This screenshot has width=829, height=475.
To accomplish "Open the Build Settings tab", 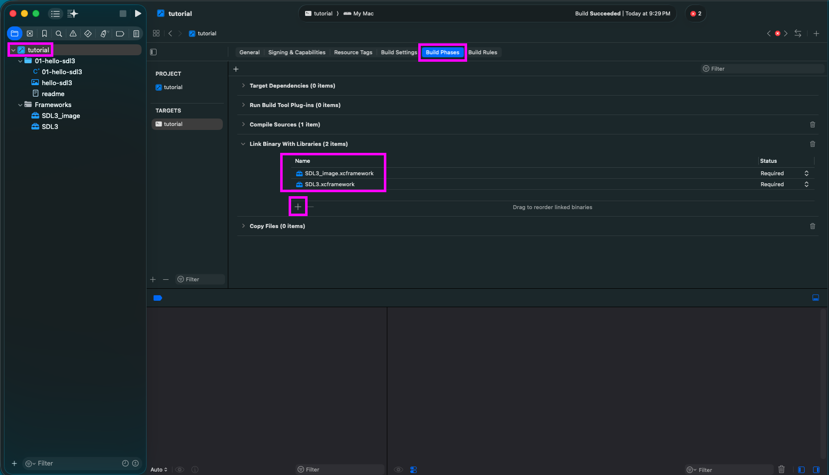I will pyautogui.click(x=399, y=52).
